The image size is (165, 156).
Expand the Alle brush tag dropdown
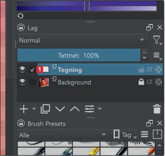[x=63, y=135]
